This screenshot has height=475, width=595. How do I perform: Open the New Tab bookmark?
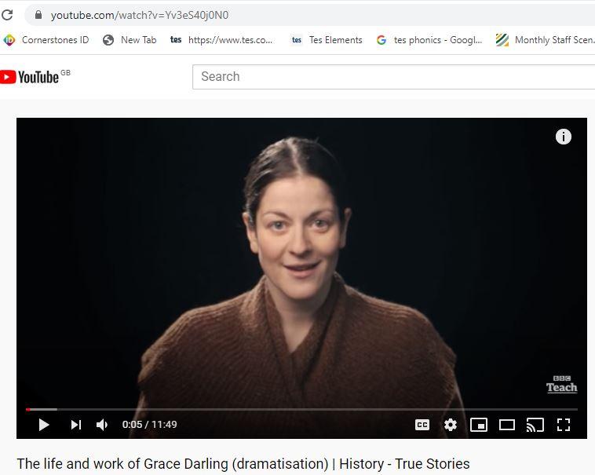click(x=130, y=40)
